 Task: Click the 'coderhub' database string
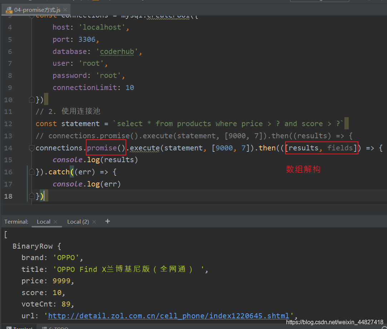click(117, 51)
